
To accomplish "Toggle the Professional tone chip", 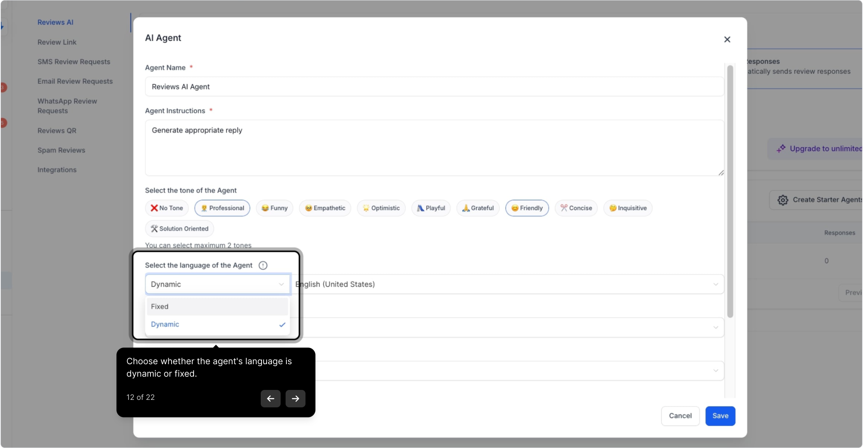I will point(222,208).
